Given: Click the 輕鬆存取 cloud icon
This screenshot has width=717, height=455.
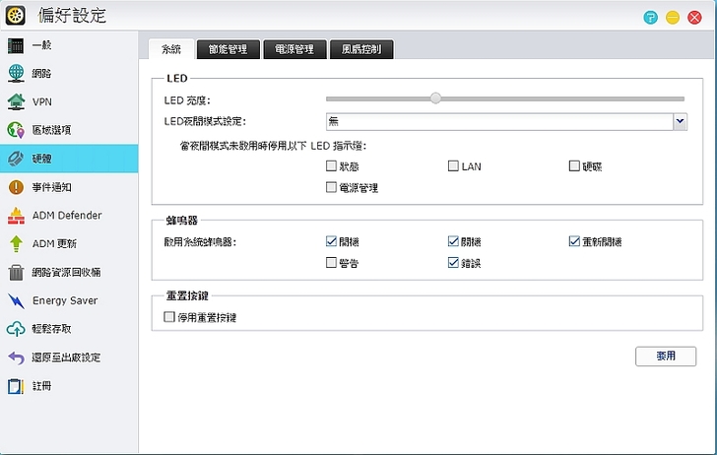Looking at the screenshot, I should pos(16,330).
